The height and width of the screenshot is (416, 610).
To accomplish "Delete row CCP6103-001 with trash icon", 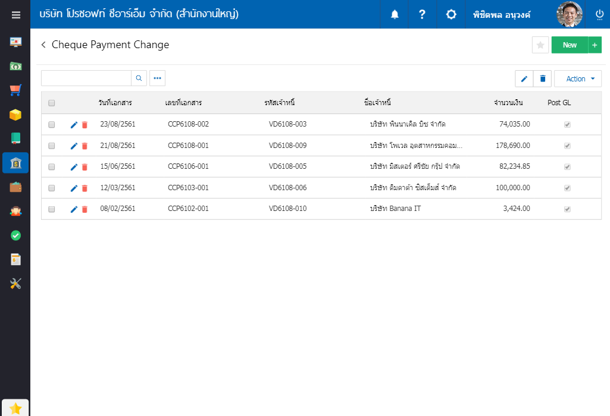I will point(85,188).
